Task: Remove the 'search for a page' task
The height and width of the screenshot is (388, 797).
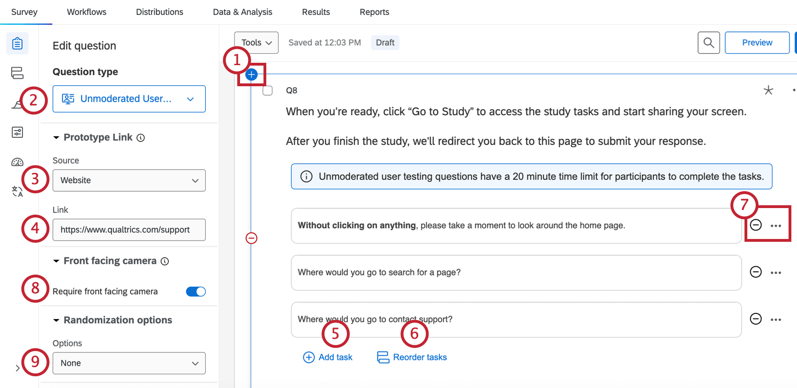Action: tap(756, 272)
